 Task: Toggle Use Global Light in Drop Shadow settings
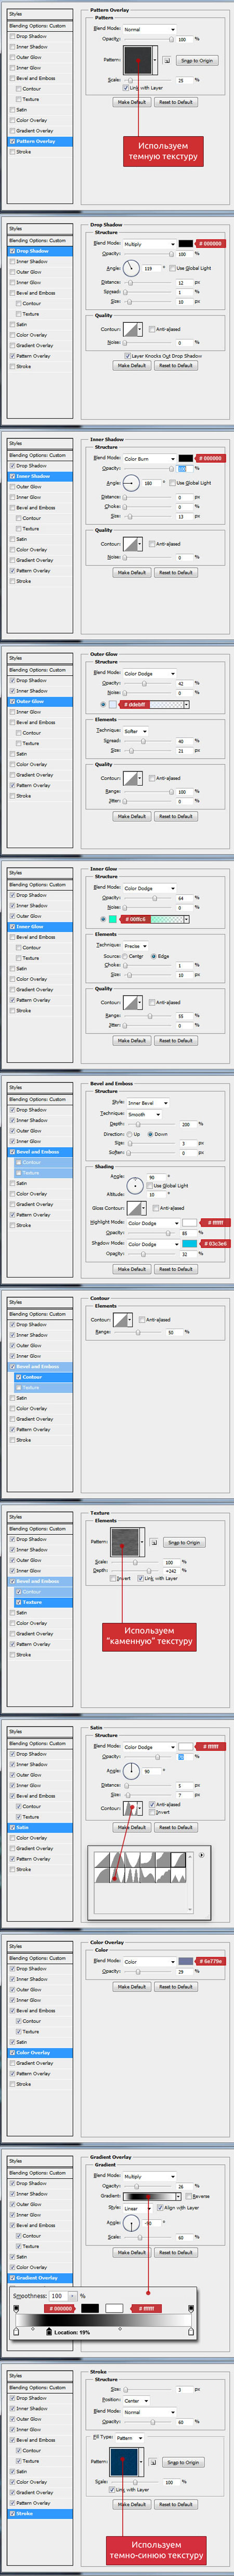coord(173,268)
